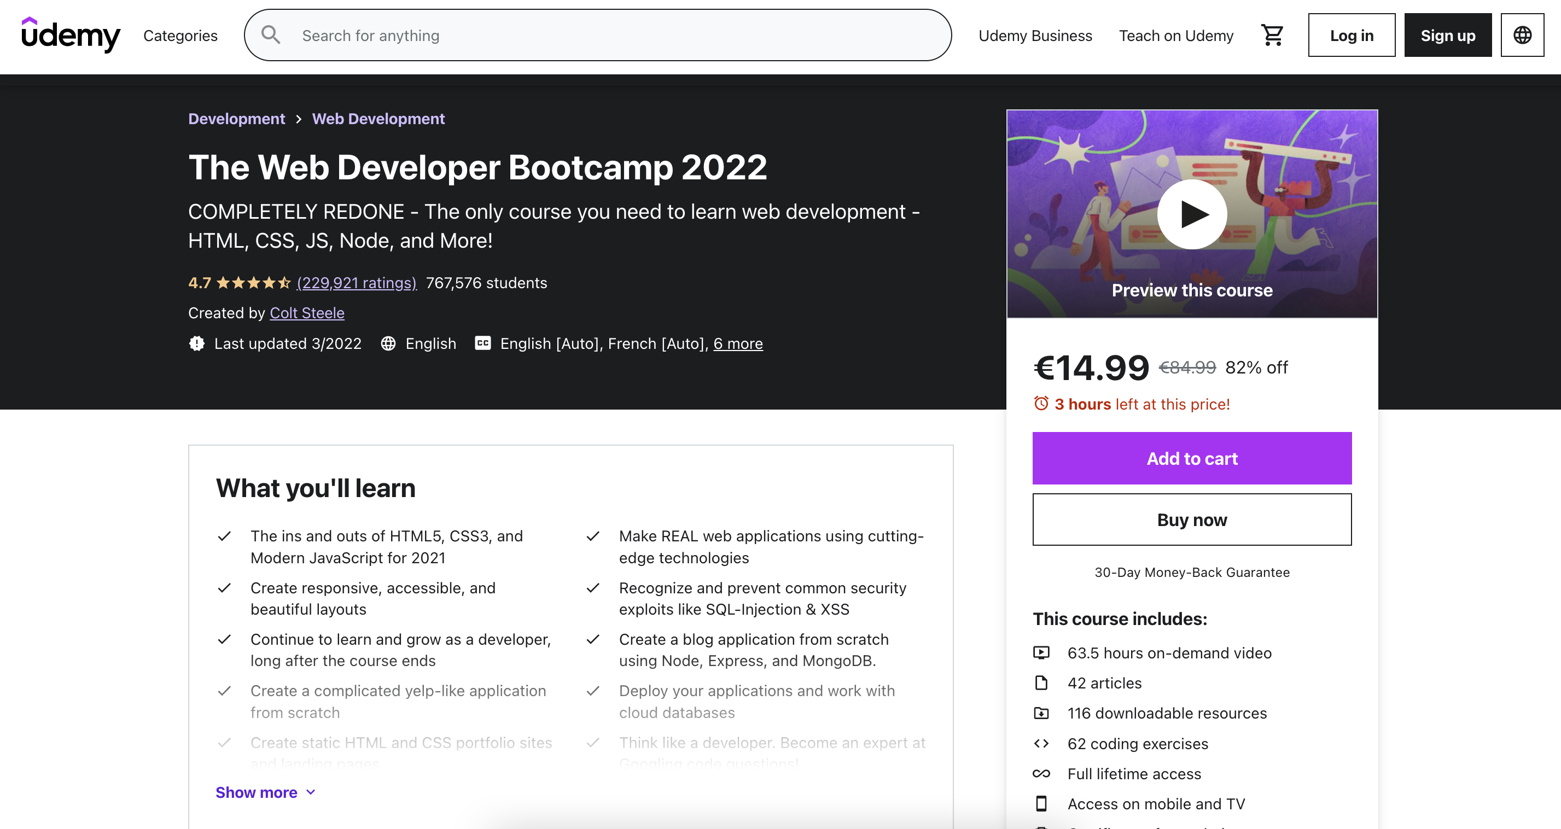Click the €14.99 price

click(x=1091, y=367)
